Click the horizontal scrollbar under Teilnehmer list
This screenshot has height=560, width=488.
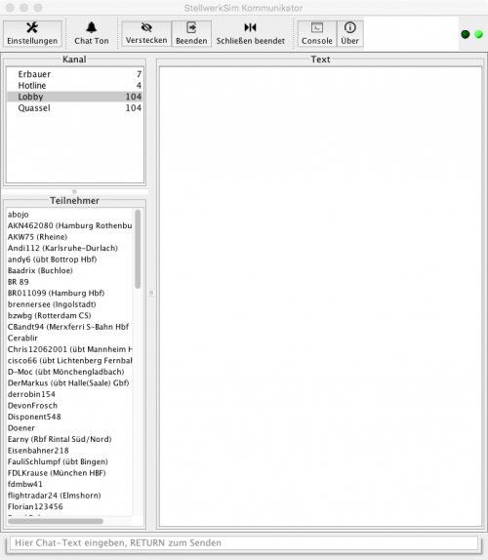click(x=56, y=521)
